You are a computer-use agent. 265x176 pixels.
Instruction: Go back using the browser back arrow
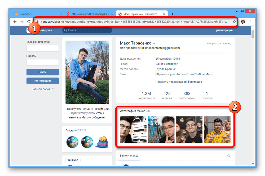15,22
